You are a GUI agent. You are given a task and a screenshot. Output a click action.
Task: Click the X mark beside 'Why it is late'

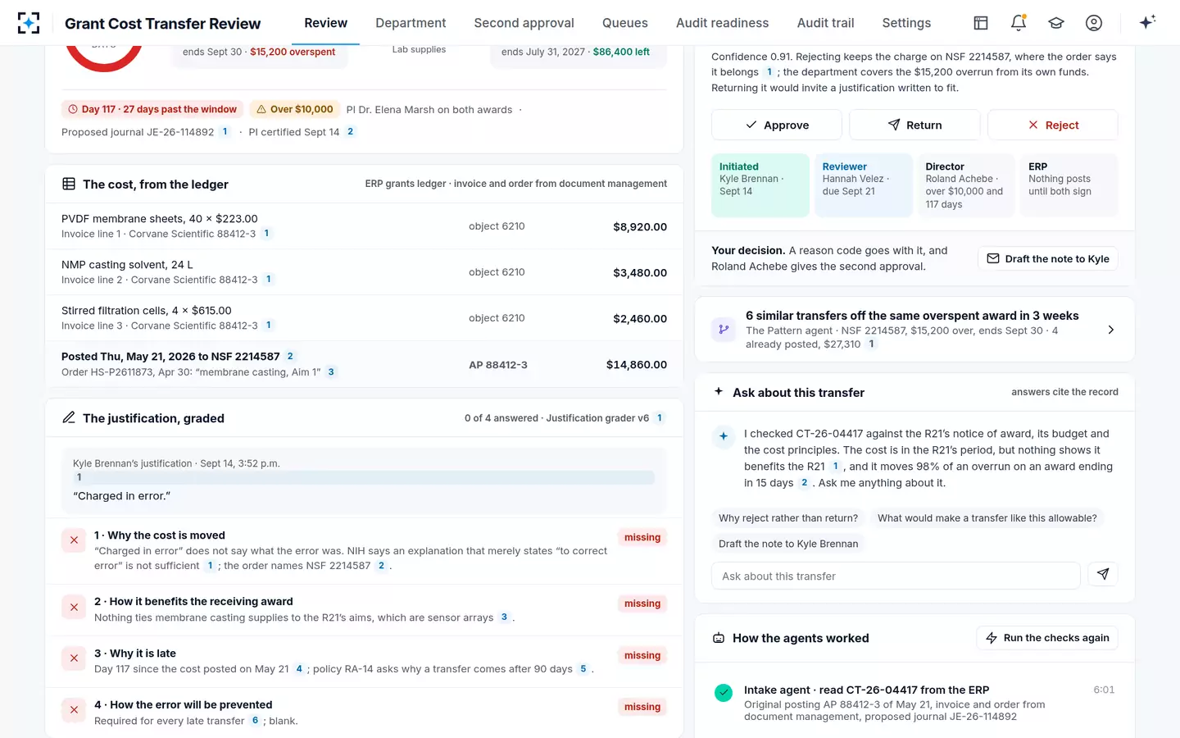tap(74, 658)
